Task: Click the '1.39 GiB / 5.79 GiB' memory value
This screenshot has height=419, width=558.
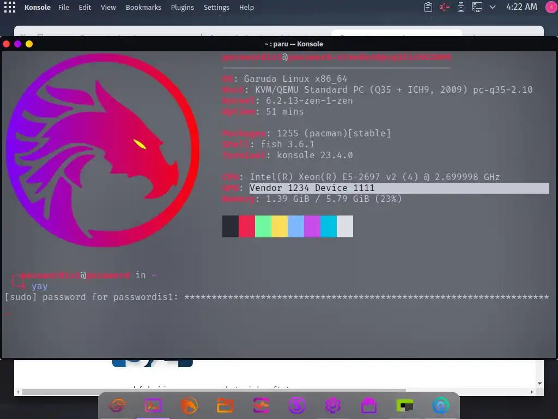Action: (x=334, y=199)
